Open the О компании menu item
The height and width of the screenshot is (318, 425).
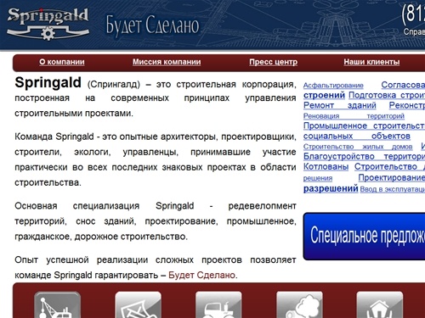click(62, 62)
